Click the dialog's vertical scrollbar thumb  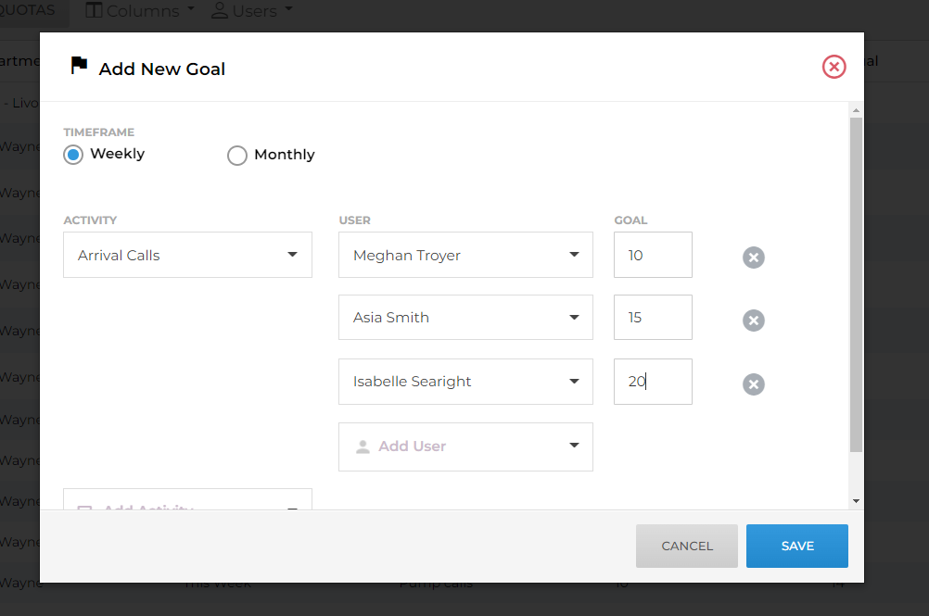tap(856, 285)
